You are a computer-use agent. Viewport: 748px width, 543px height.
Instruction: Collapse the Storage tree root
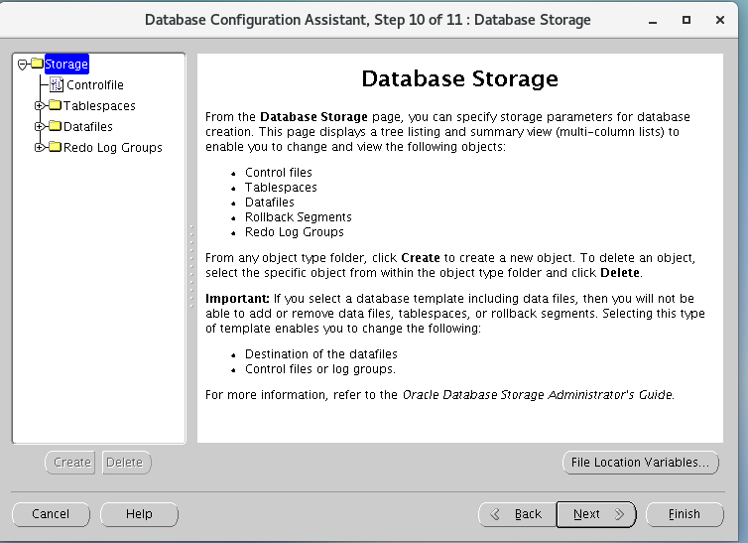click(x=22, y=65)
